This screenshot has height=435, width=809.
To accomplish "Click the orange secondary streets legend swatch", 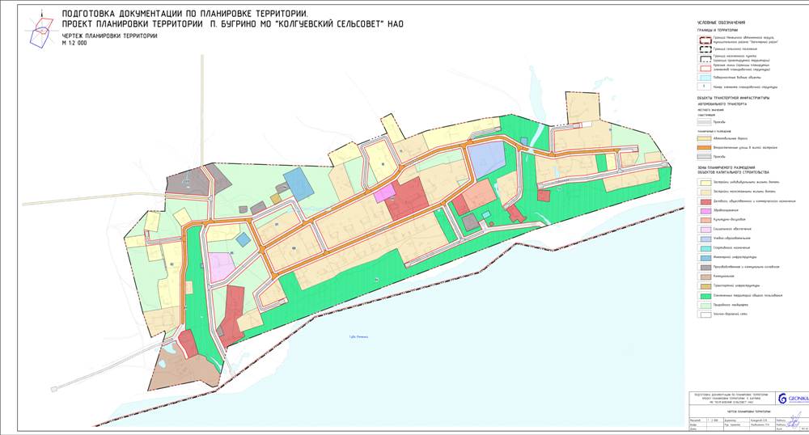I will pos(705,147).
